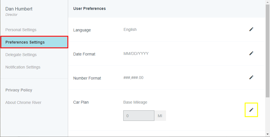Click the Base Mileage input field

pyautogui.click(x=139, y=116)
